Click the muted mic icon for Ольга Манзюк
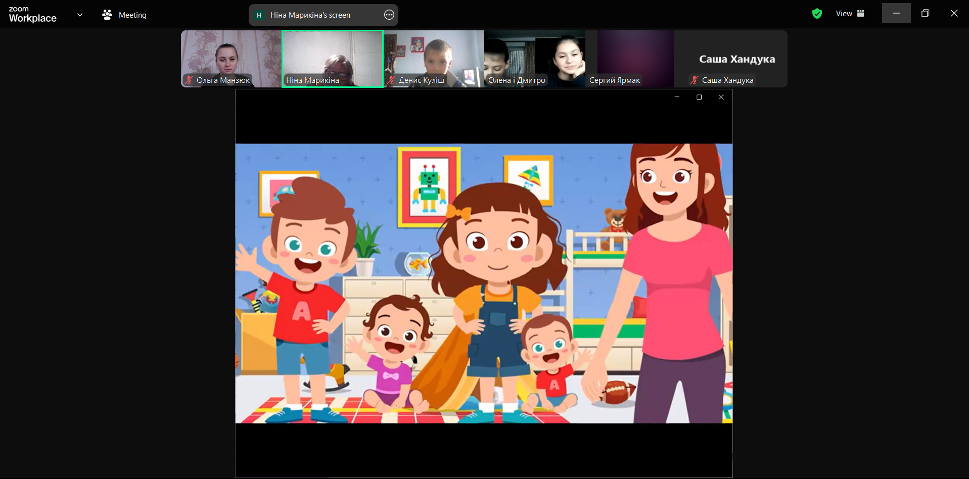Screen dimensions: 969x479 tap(189, 80)
